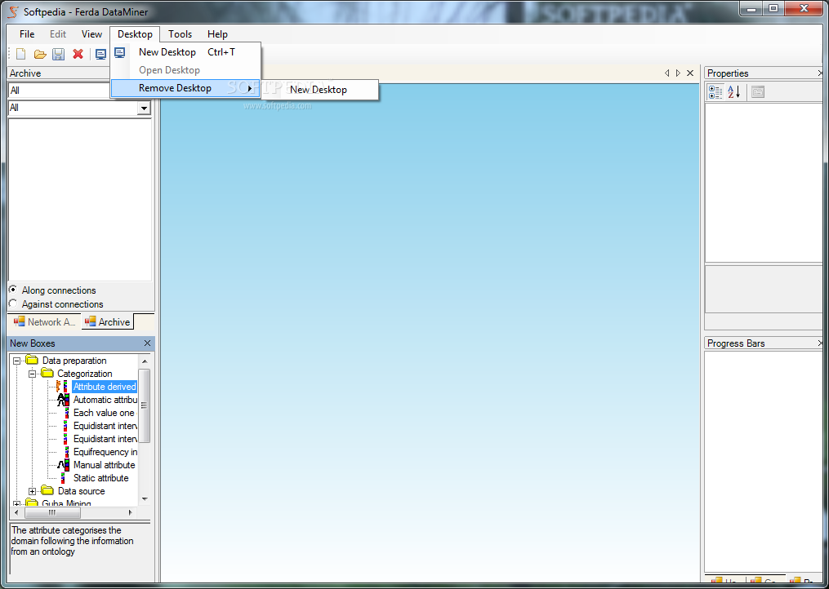This screenshot has height=589, width=829.
Task: Select Equifrequency in... tree item
Action: (105, 452)
